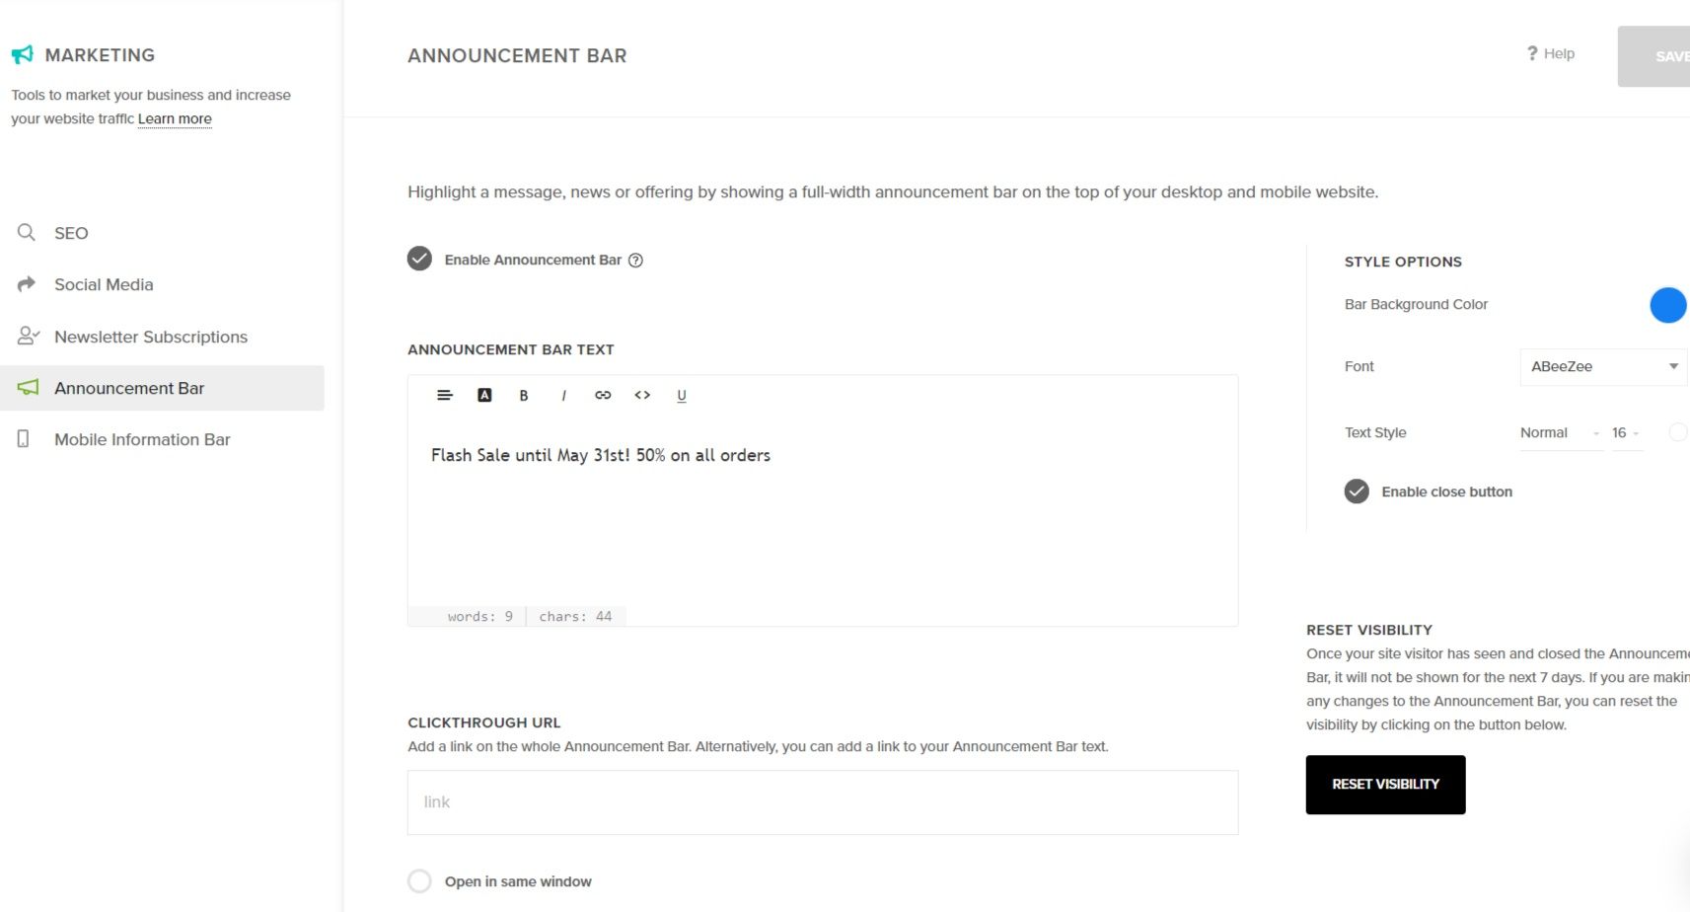Click the Reset Visibility button
Viewport: 1690px width, 912px height.
[x=1385, y=785]
